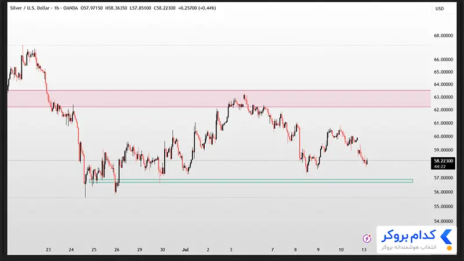Click the Persian brand name watermark text

tap(408, 236)
